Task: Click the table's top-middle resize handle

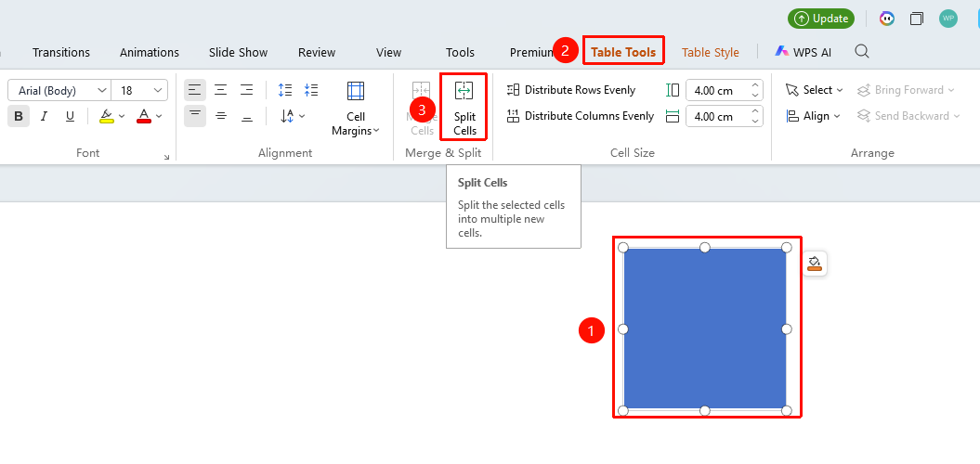Action: (705, 248)
